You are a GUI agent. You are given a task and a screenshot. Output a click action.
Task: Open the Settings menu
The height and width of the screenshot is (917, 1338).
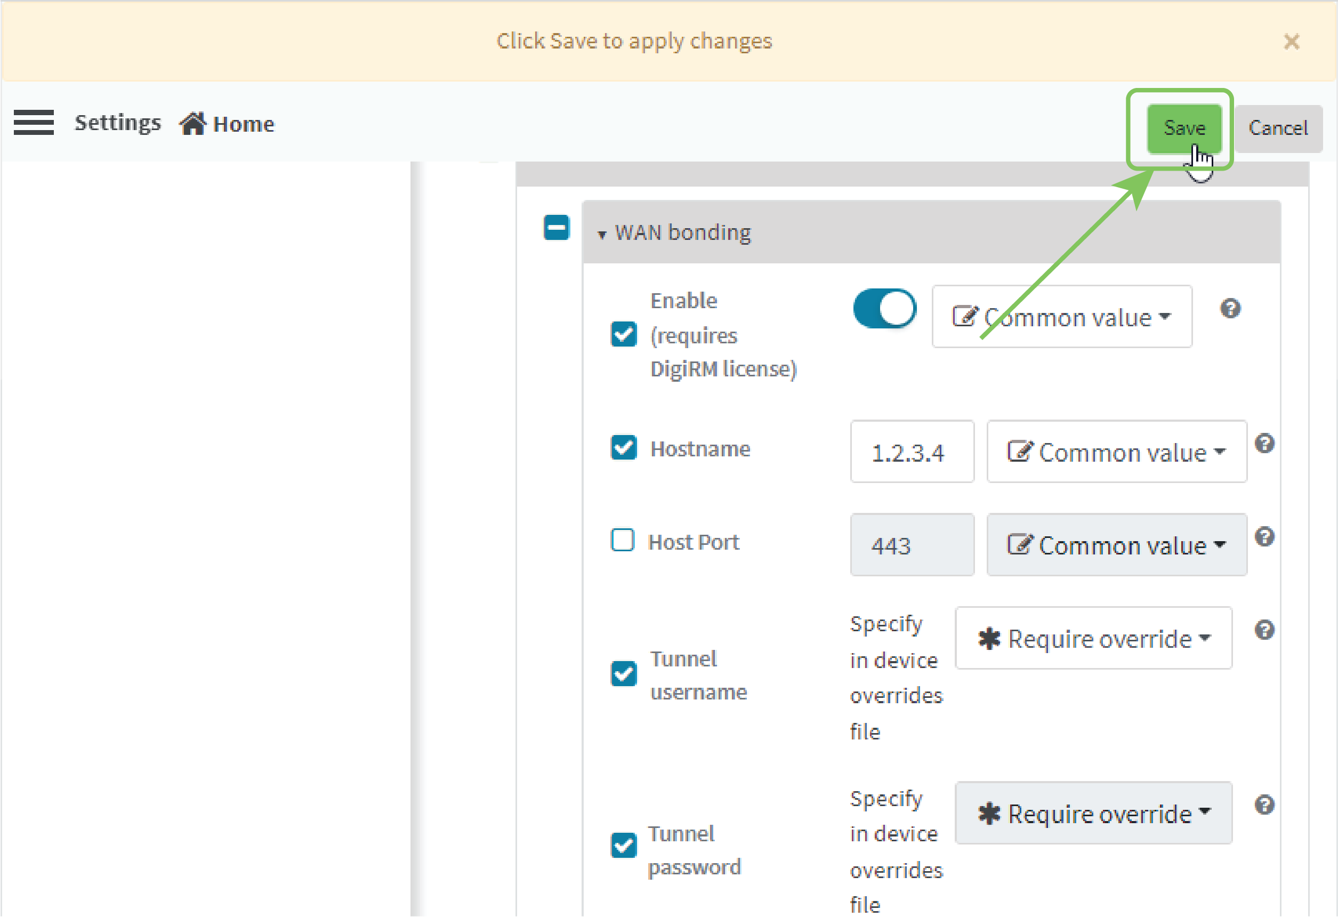coord(117,122)
